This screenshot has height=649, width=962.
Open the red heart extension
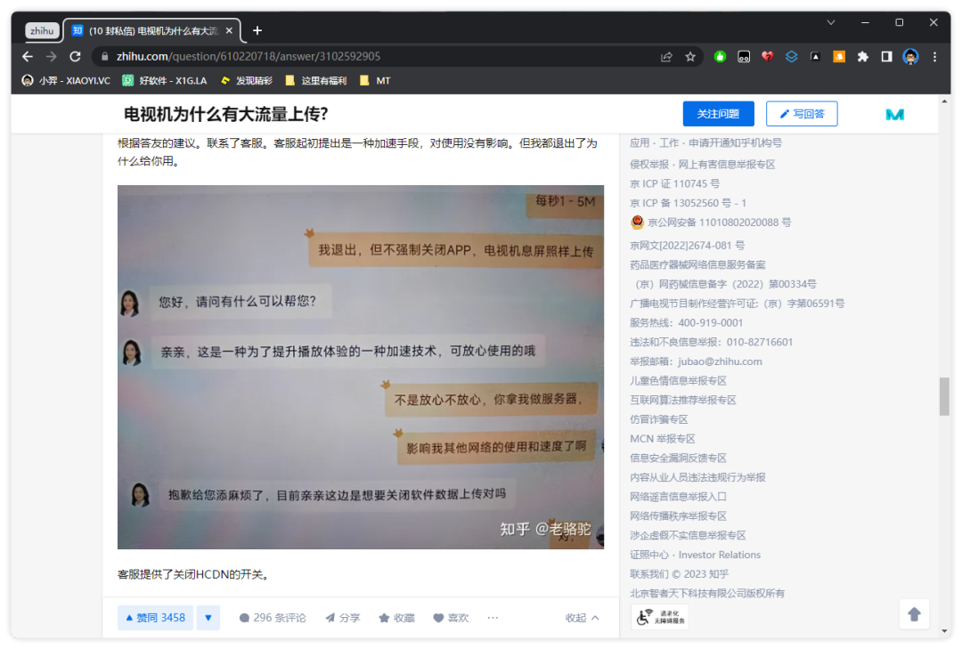767,56
